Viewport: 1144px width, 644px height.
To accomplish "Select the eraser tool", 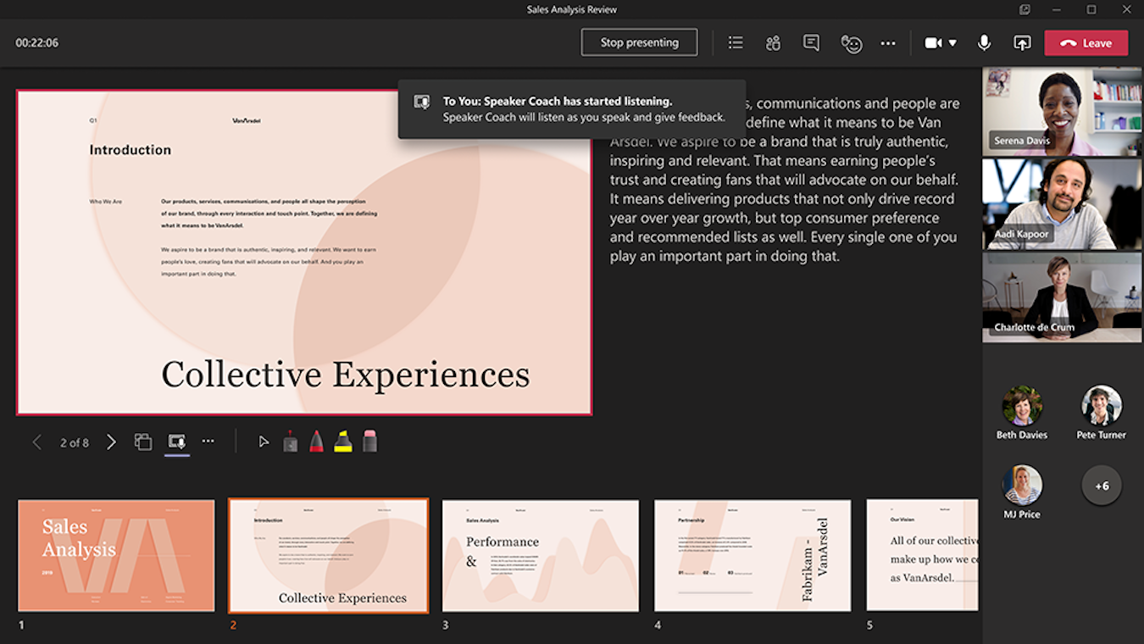I will [369, 441].
